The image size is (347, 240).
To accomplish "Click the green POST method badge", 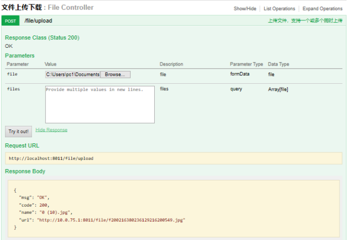I will pyautogui.click(x=10, y=21).
